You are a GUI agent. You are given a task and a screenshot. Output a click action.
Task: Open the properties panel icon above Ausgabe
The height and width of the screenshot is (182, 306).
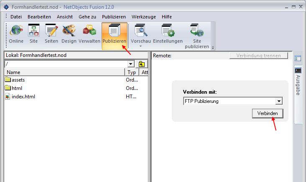298,59
